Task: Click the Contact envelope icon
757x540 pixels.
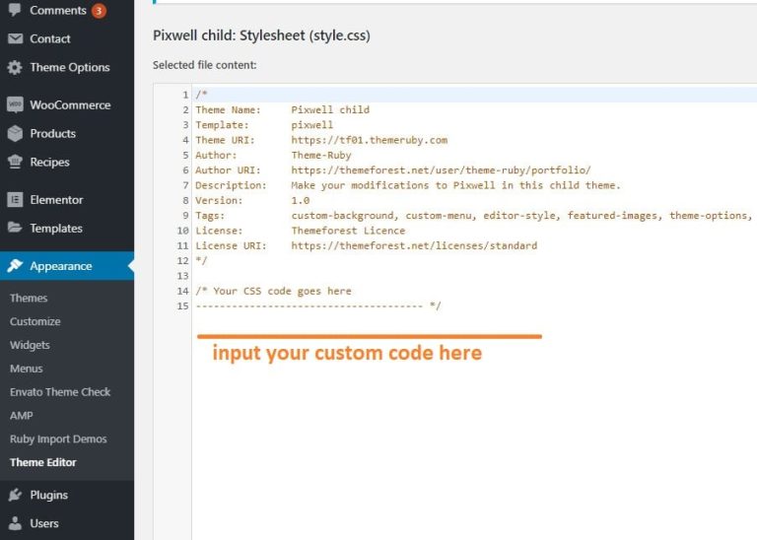Action: (15, 38)
